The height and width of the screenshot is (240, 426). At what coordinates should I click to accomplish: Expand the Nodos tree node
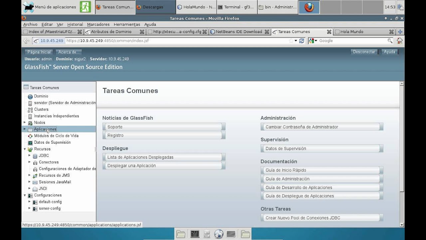click(25, 123)
